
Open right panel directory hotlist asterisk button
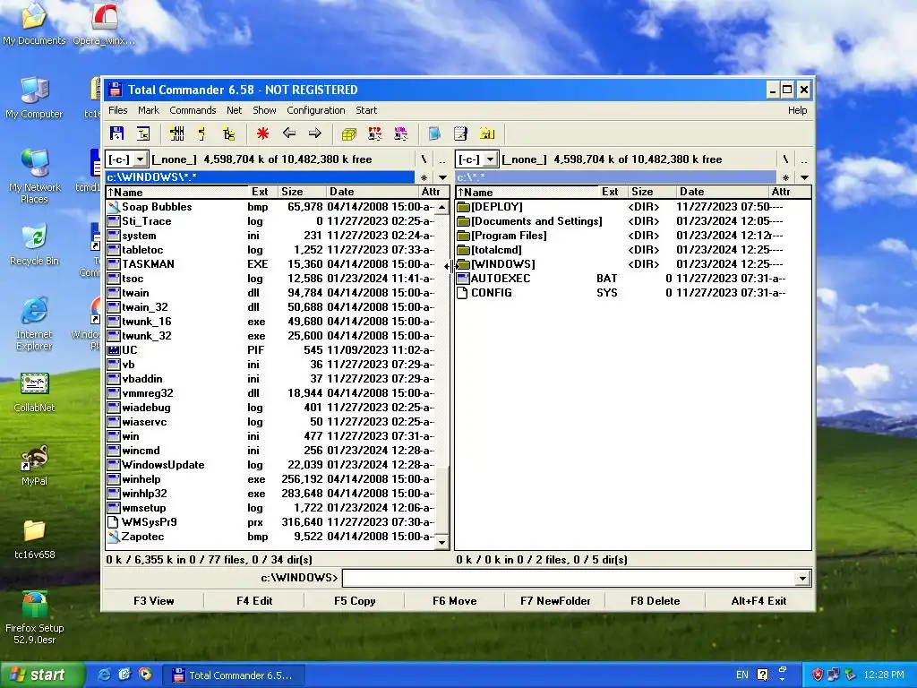785,177
